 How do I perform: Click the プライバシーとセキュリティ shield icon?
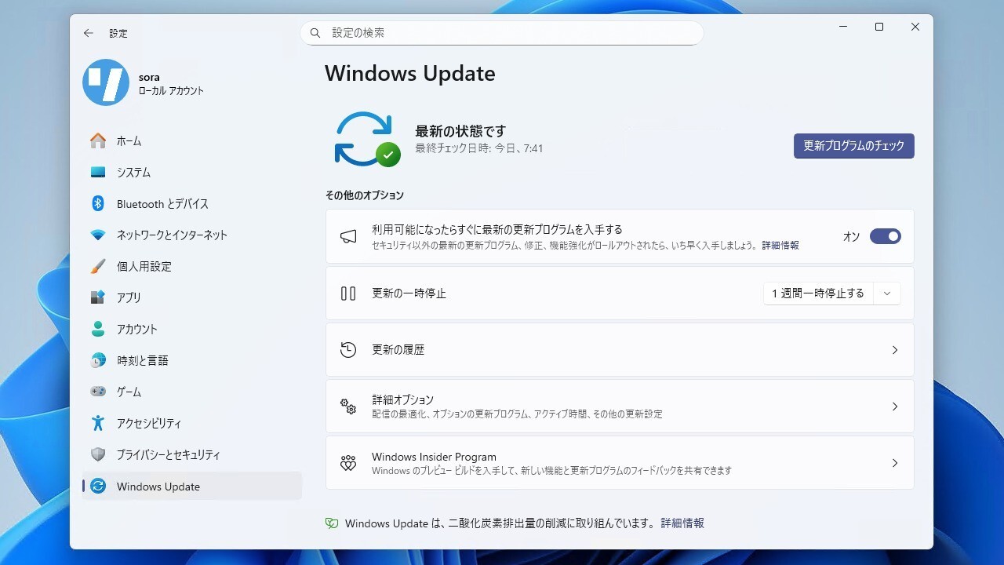click(98, 454)
